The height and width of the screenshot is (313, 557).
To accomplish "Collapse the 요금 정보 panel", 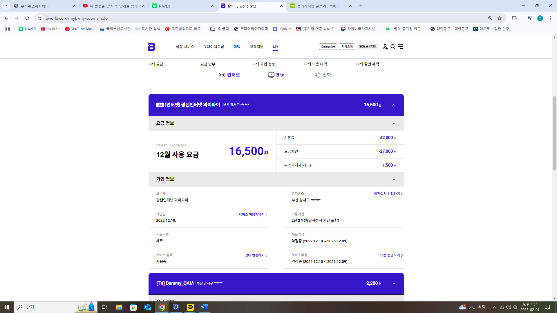I will (x=394, y=123).
